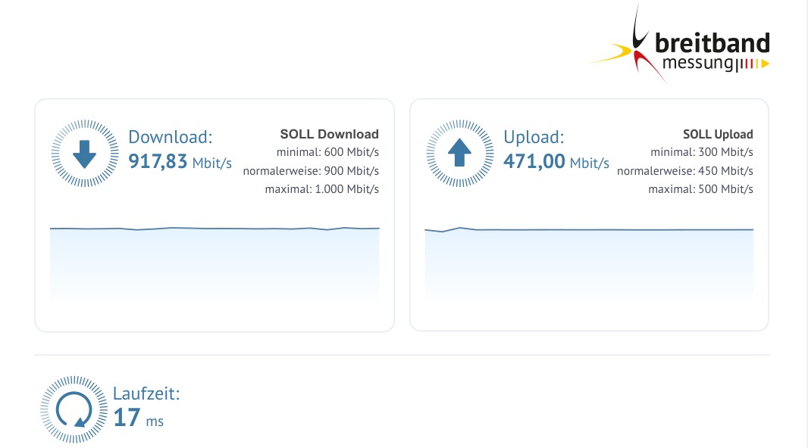This screenshot has height=448, width=808.
Task: Click the download arrow gauge icon
Action: (x=85, y=154)
